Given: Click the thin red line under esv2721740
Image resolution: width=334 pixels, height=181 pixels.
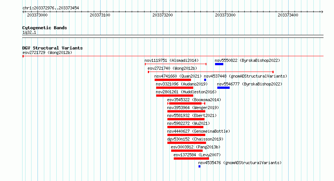Looking at the screenshot, I should tap(211, 72).
